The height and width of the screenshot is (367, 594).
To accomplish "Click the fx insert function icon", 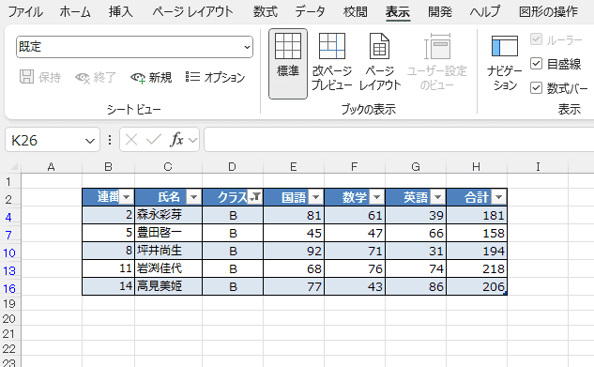I will coord(176,140).
